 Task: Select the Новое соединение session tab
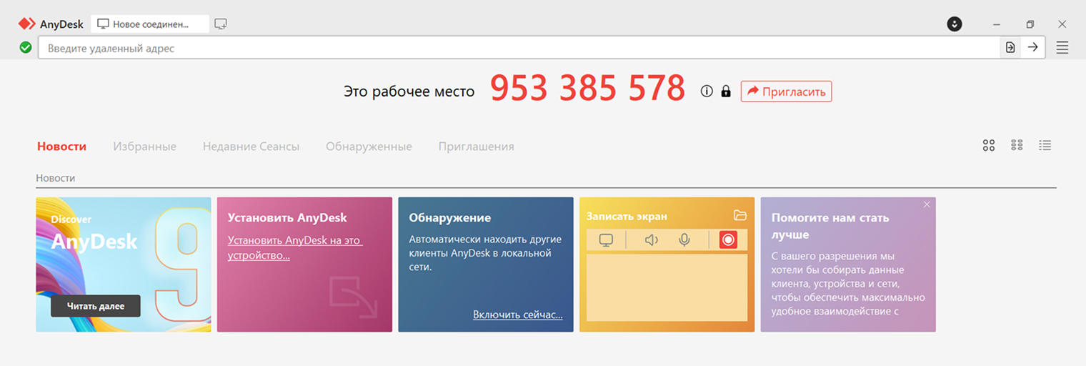150,24
